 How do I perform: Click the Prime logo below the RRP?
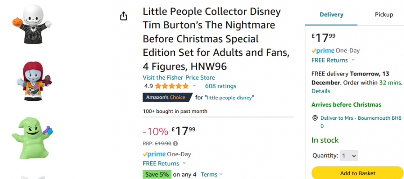(154, 154)
